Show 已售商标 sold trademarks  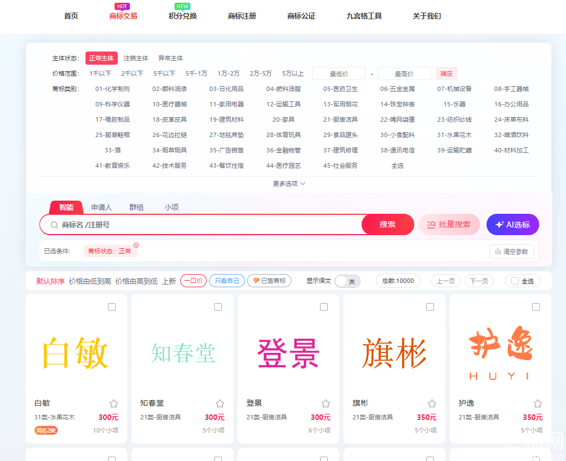pos(269,281)
